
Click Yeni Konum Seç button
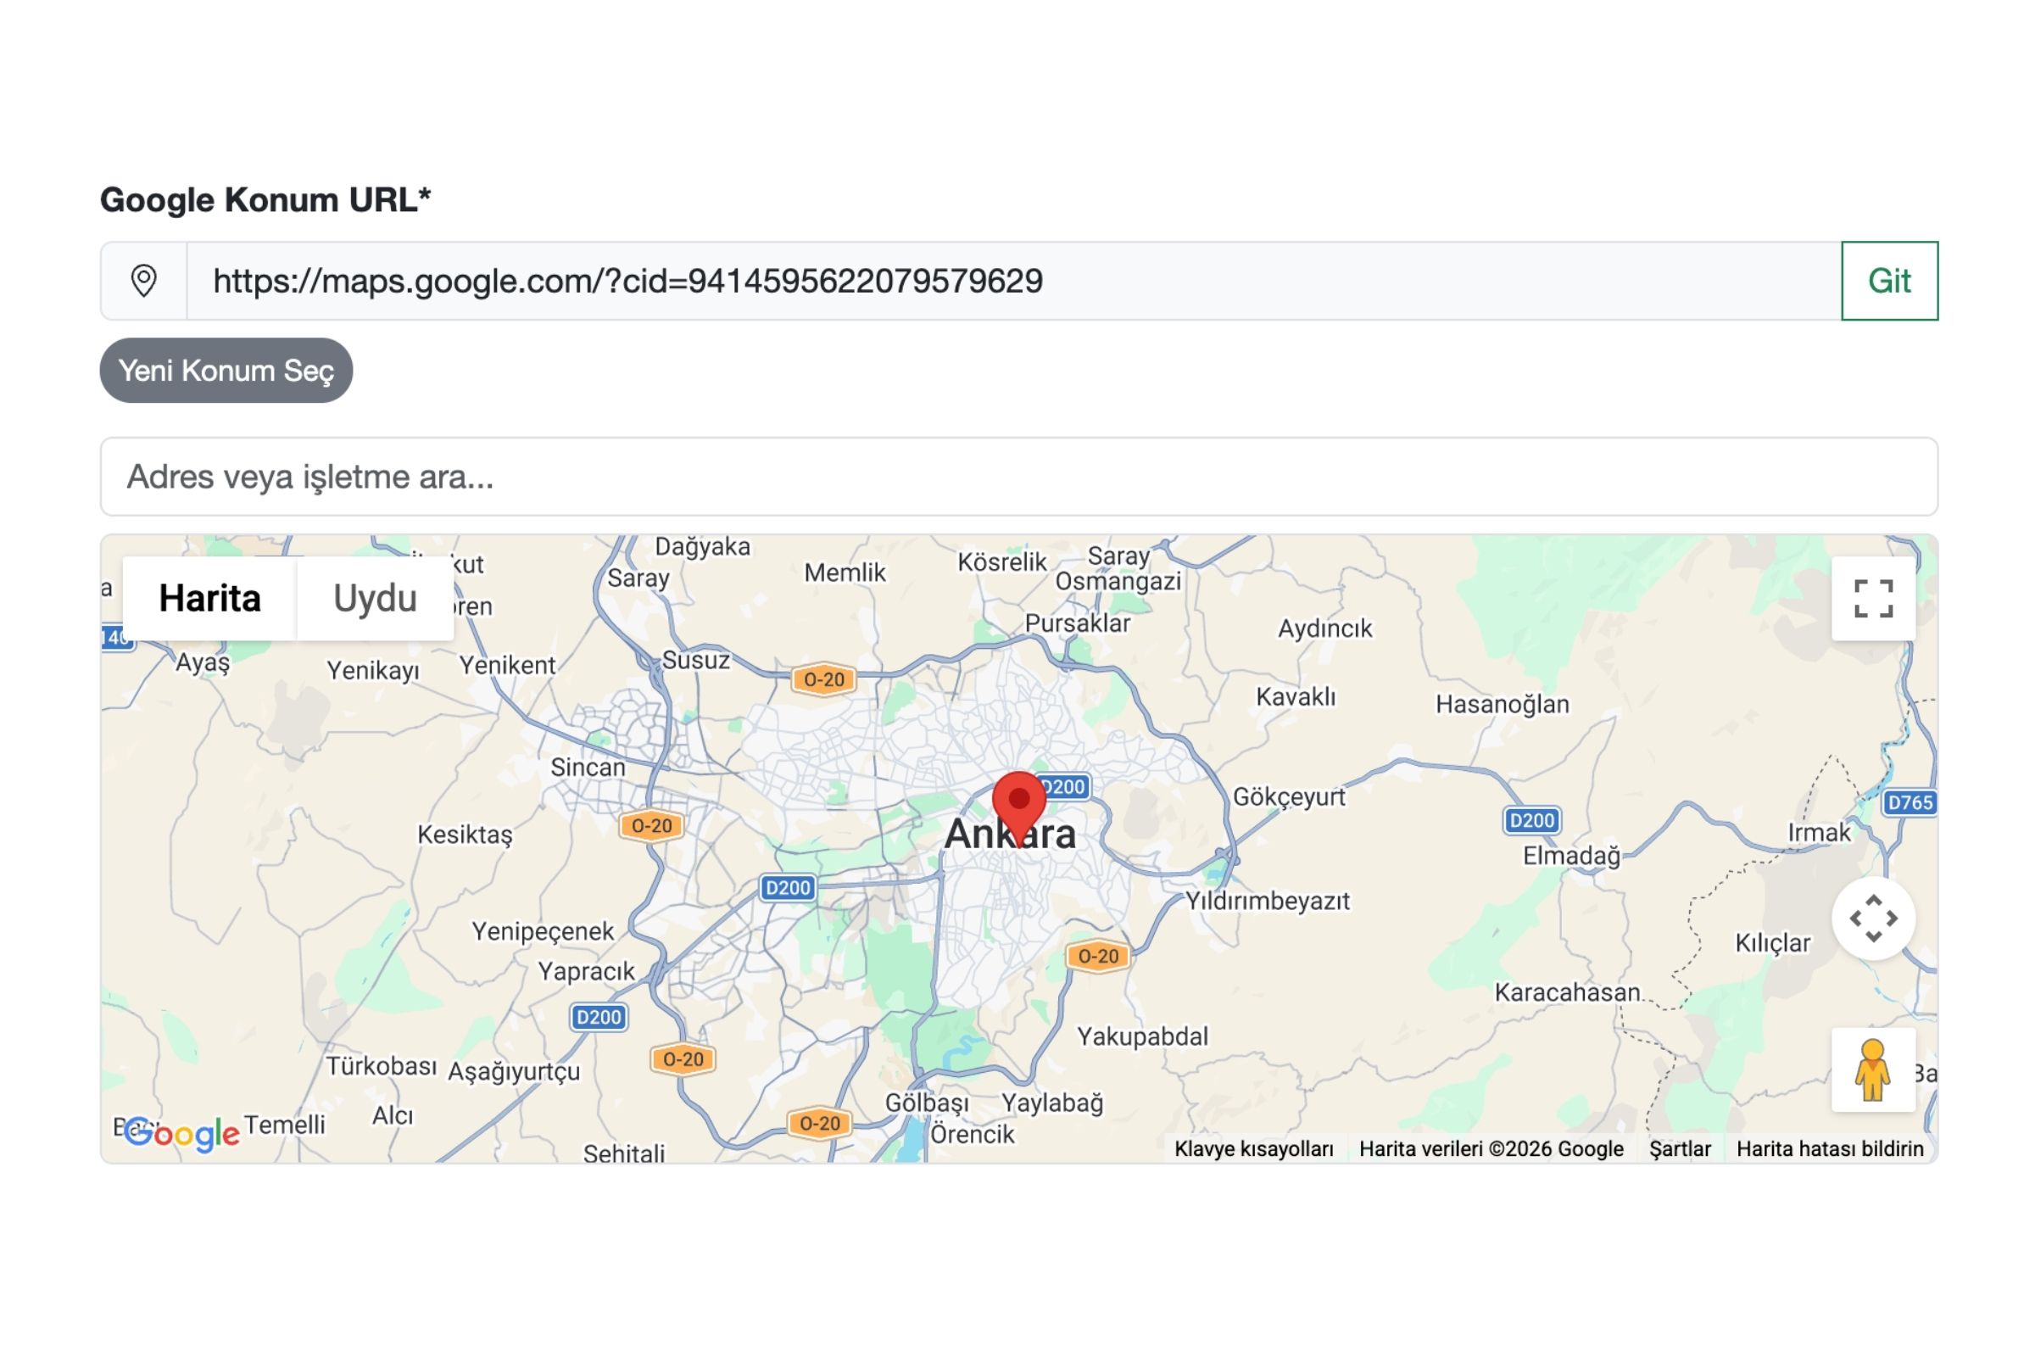point(226,371)
